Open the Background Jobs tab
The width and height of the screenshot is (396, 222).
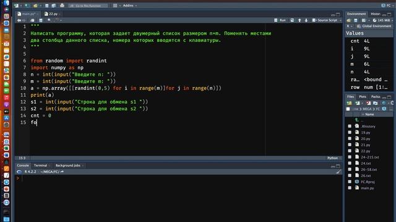click(68, 165)
